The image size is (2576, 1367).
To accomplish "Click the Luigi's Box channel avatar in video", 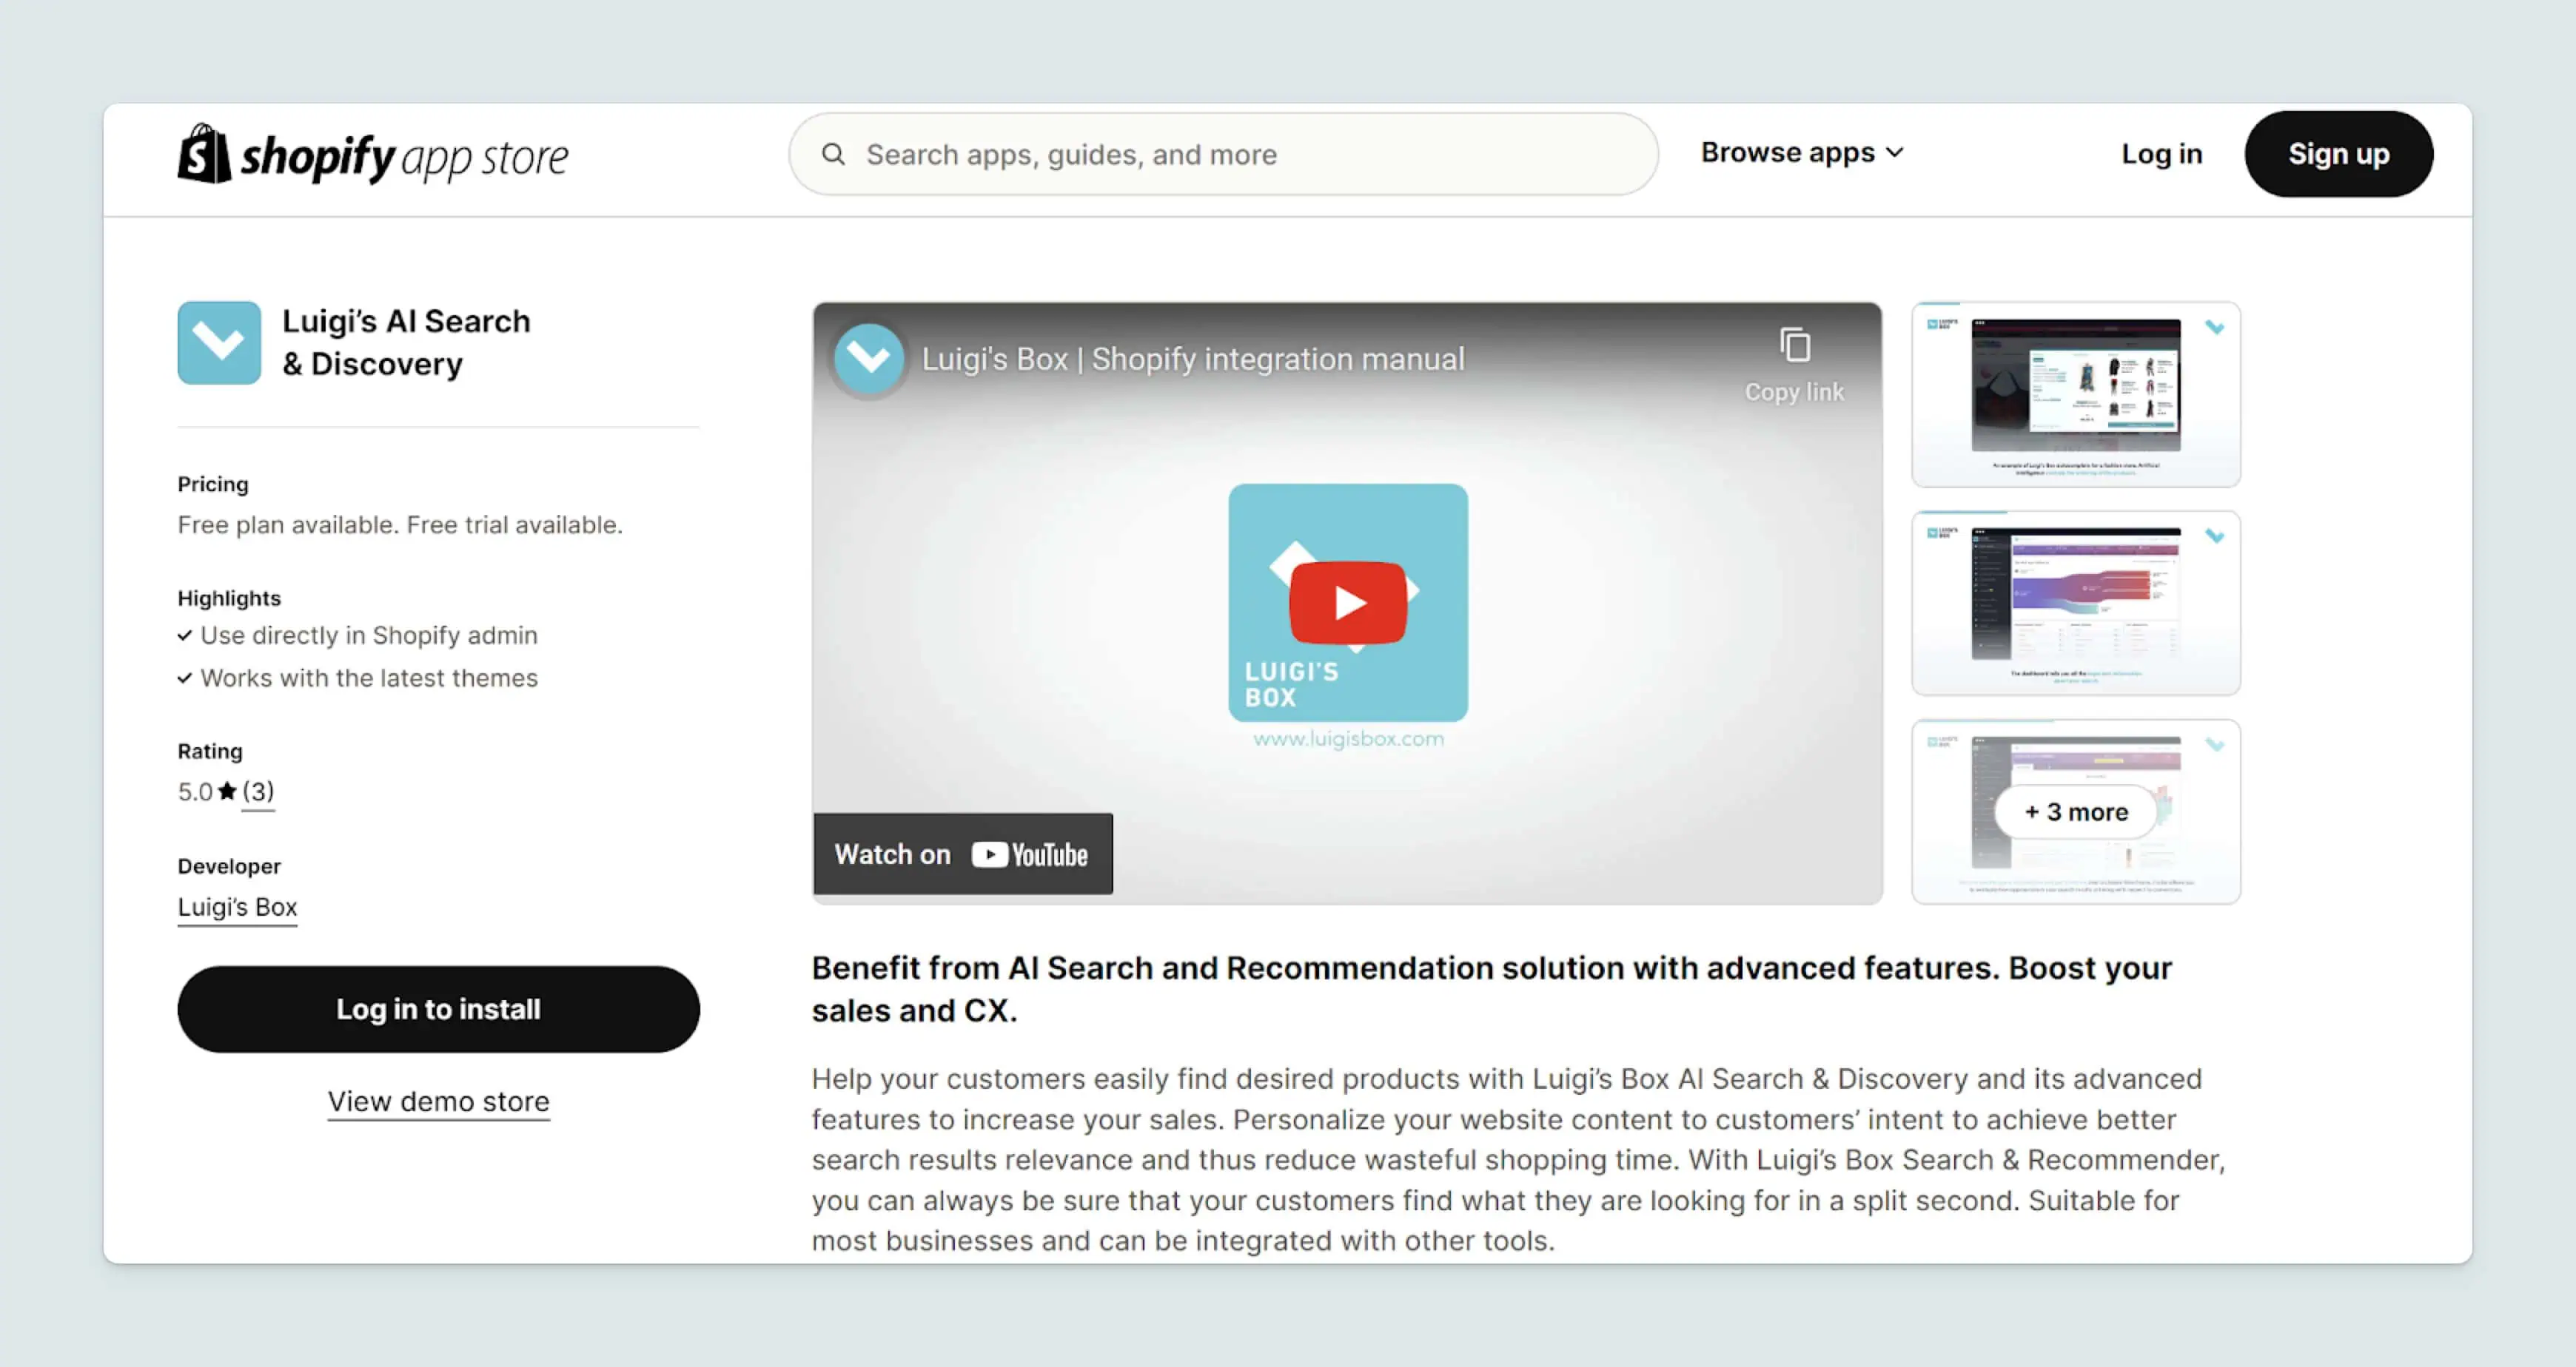I will point(868,358).
